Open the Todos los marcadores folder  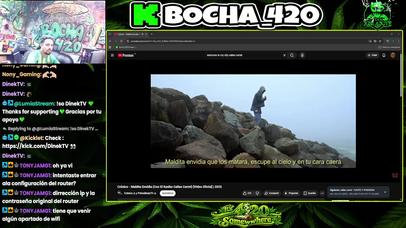point(389,47)
